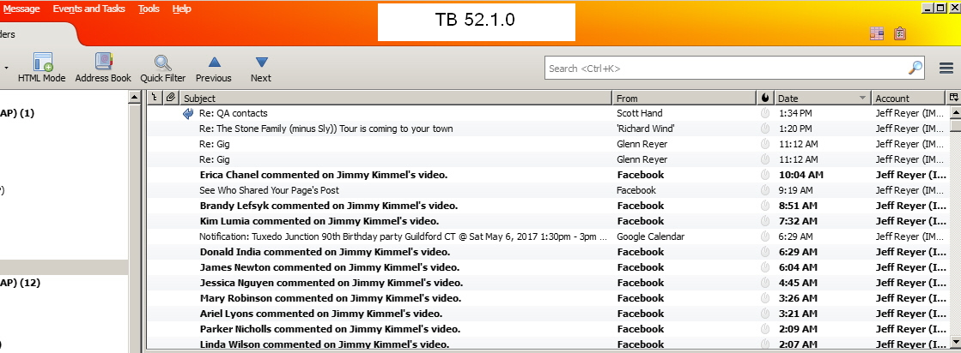The height and width of the screenshot is (353, 961).
Task: Click the search magnifier icon
Action: click(x=915, y=68)
